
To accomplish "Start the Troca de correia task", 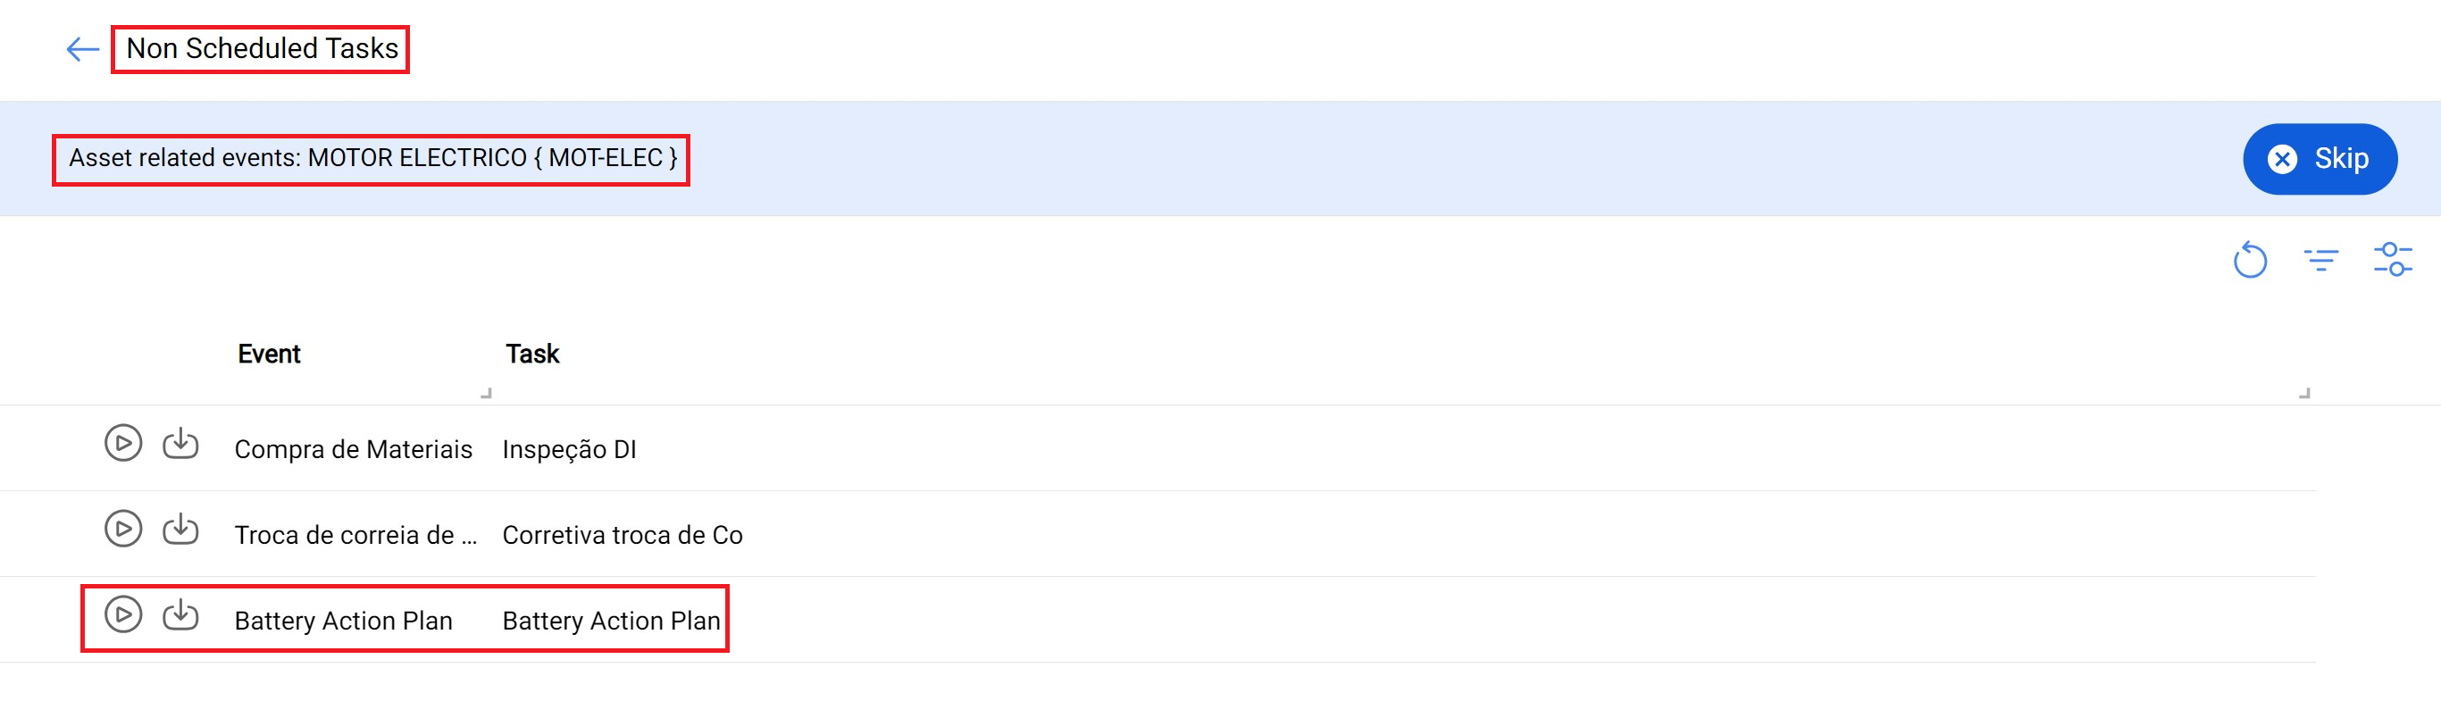I will click(x=123, y=529).
